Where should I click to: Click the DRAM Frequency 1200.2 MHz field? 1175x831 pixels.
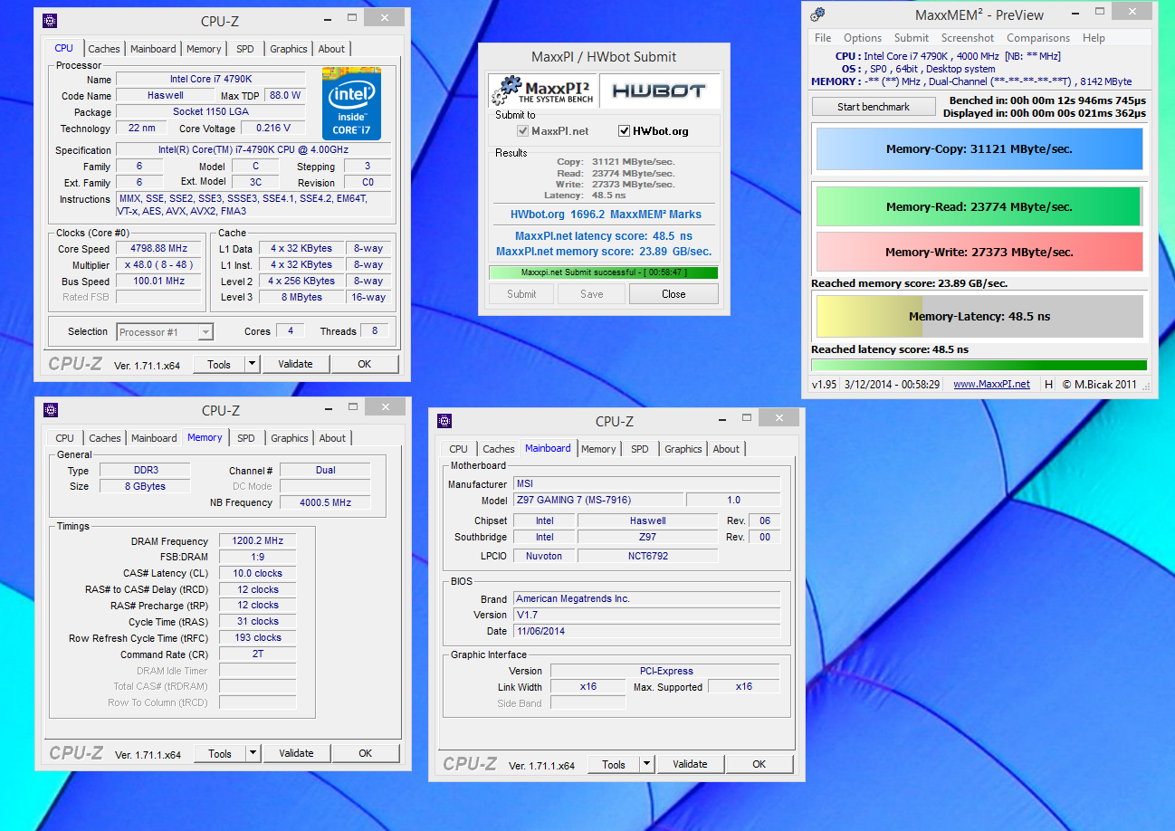(x=257, y=540)
